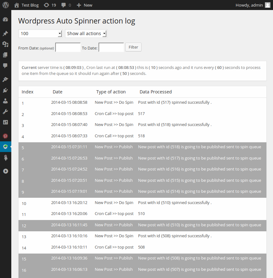Click the Filter button
The image size is (273, 278).
[133, 47]
